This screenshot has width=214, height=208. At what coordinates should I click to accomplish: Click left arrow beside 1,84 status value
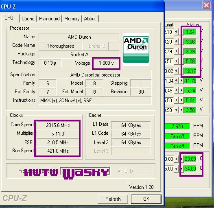(176, 32)
